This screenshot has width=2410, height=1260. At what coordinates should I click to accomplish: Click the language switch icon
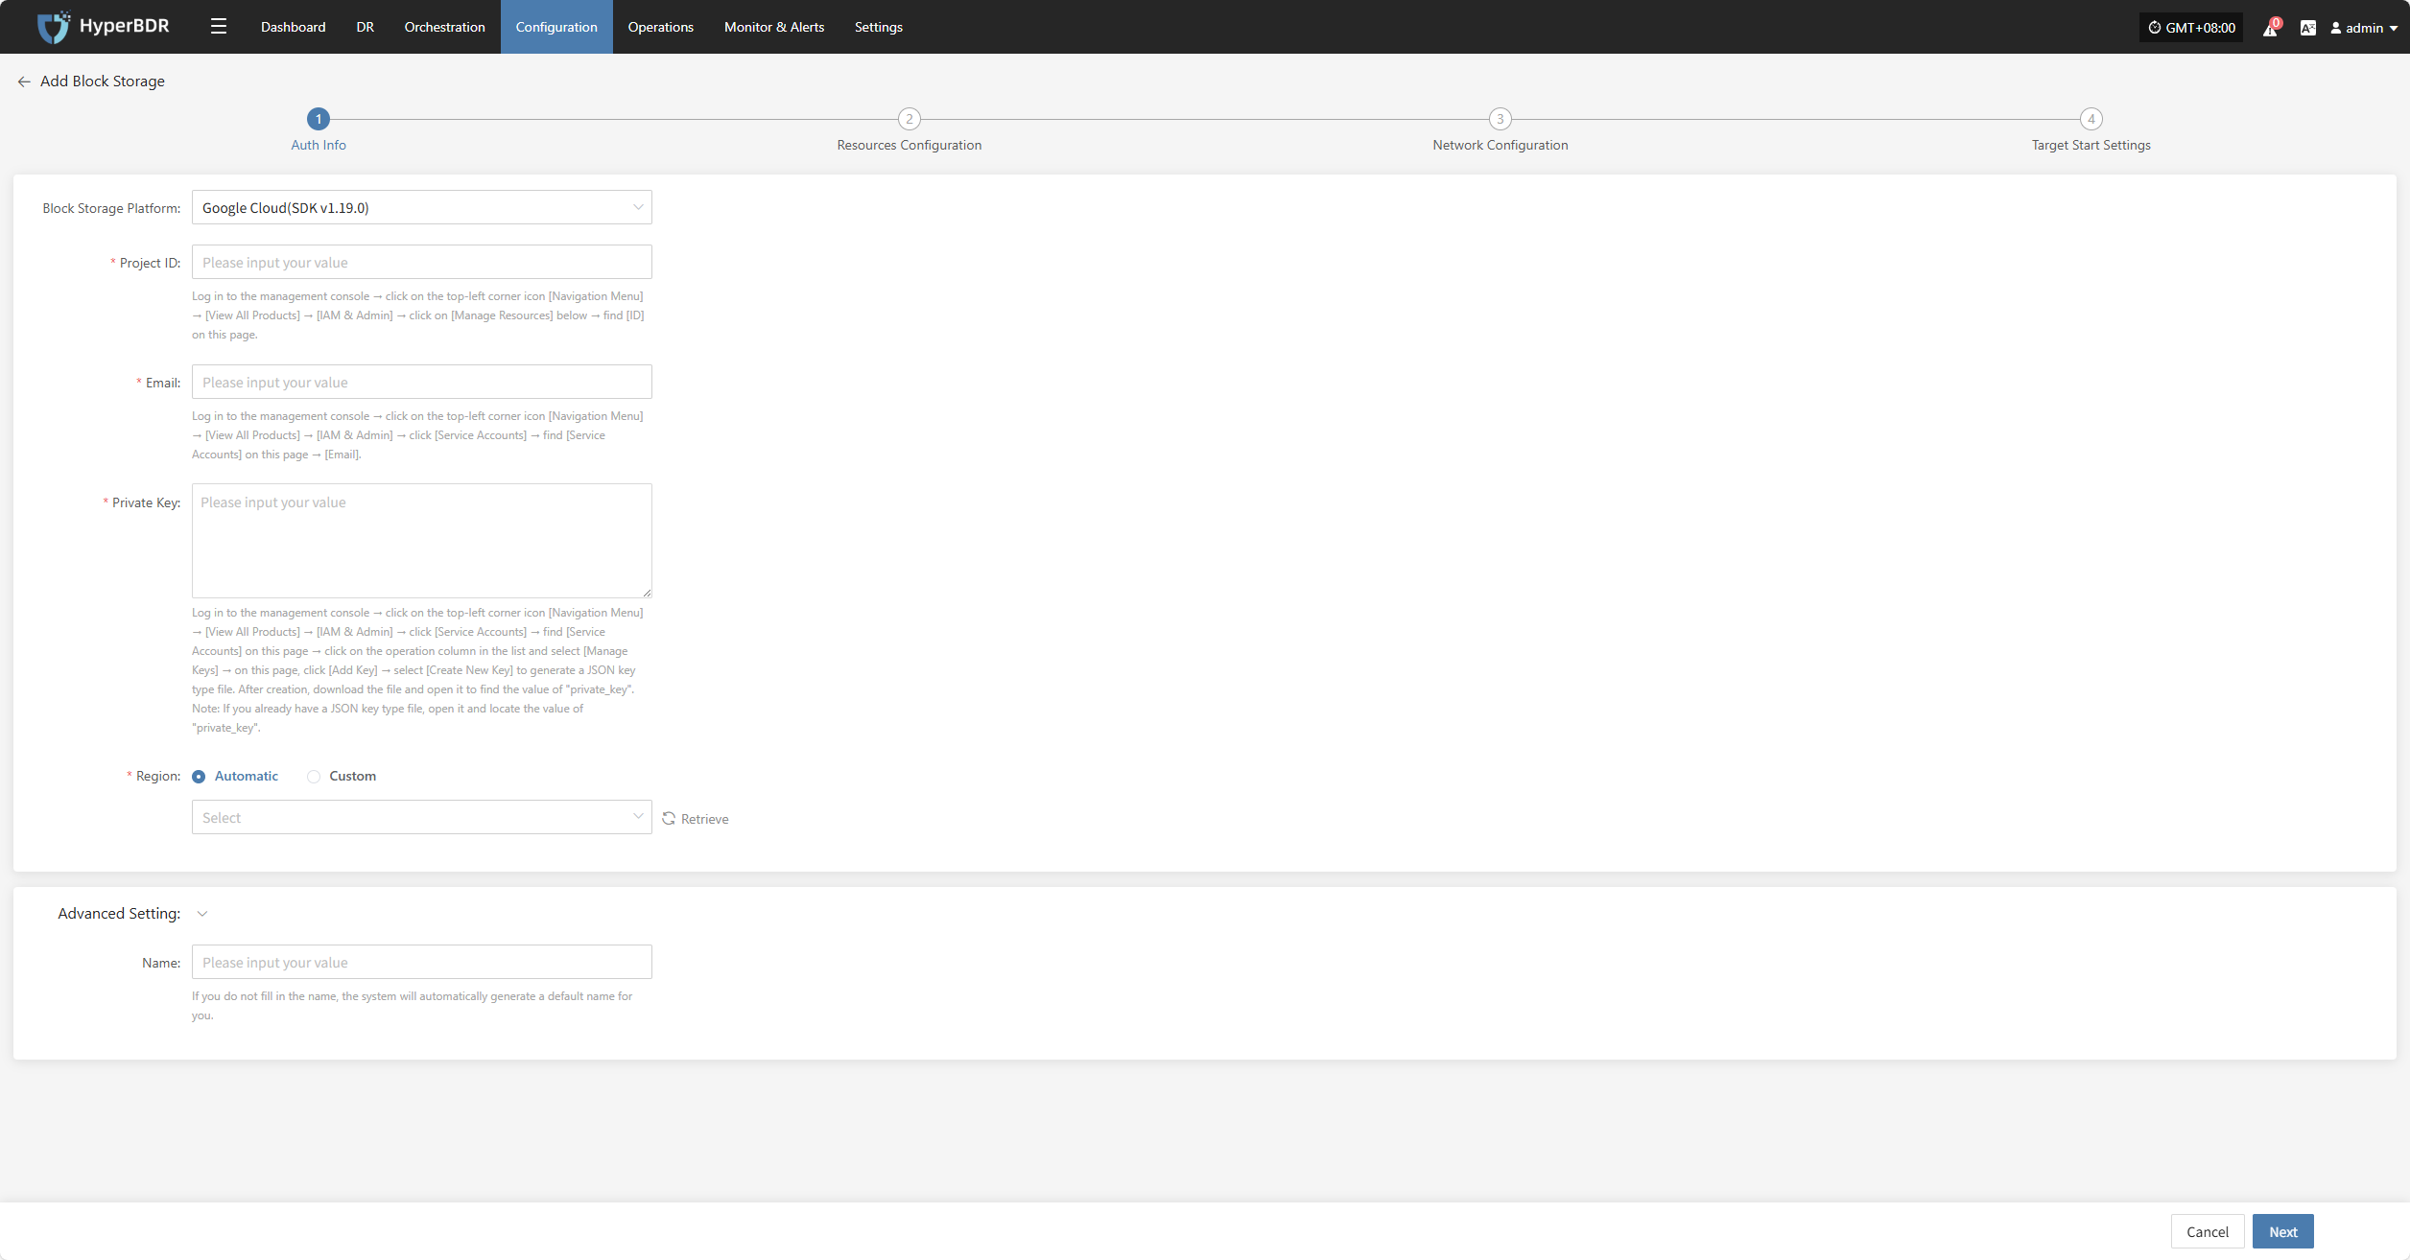point(2308,28)
